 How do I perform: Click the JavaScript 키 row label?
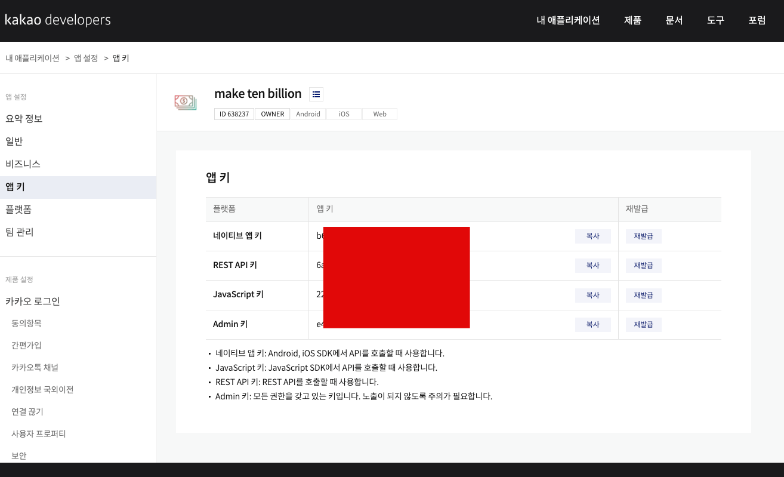pos(239,294)
